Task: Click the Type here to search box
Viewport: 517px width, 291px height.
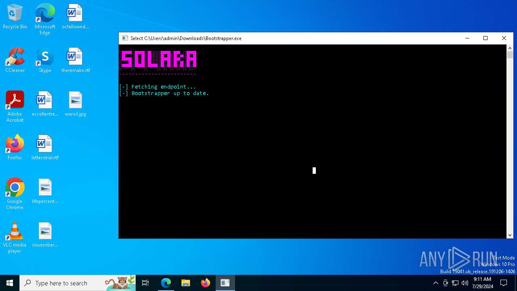Action: point(78,283)
